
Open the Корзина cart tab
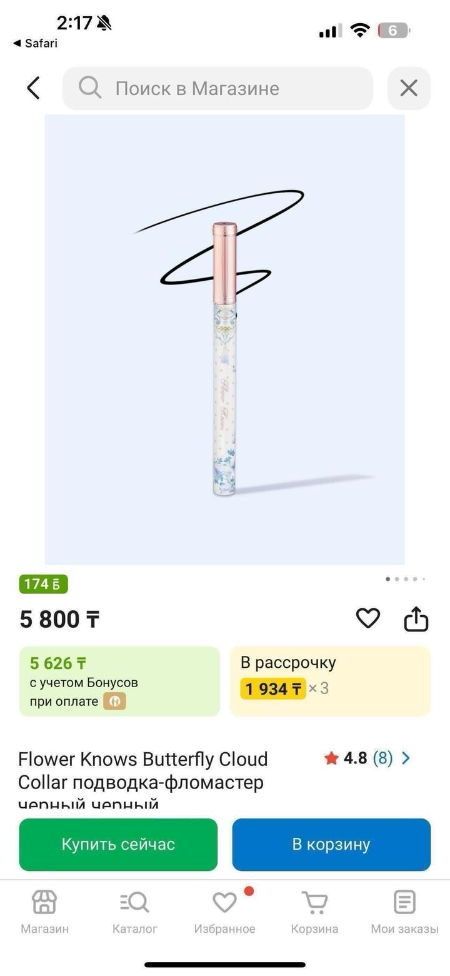tap(314, 912)
